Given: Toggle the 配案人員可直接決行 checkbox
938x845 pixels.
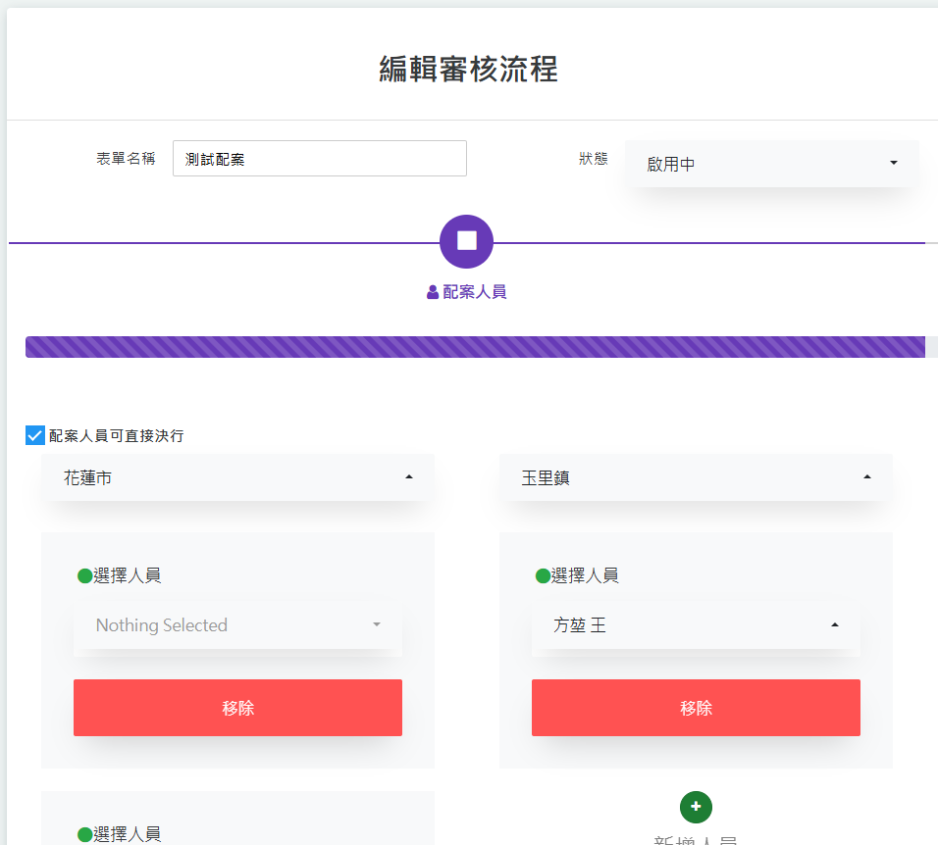Looking at the screenshot, I should click(x=35, y=435).
